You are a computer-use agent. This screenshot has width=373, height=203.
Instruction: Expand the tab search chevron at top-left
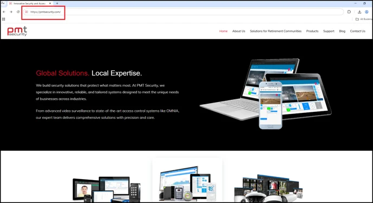pyautogui.click(x=3, y=3)
